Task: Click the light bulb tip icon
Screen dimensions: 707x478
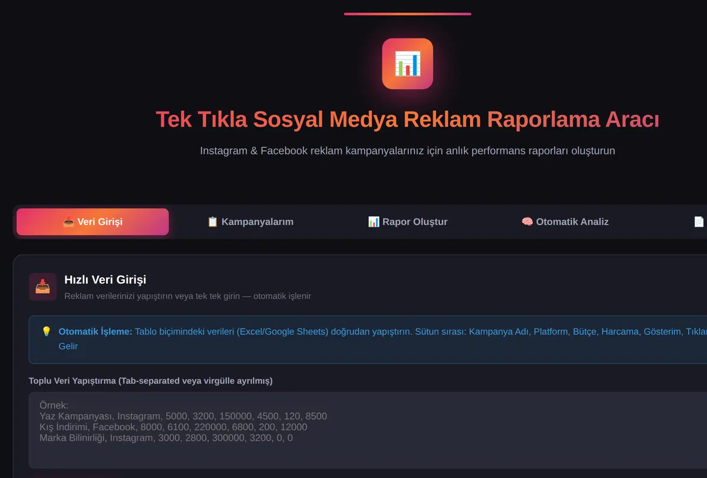Action: 47,331
